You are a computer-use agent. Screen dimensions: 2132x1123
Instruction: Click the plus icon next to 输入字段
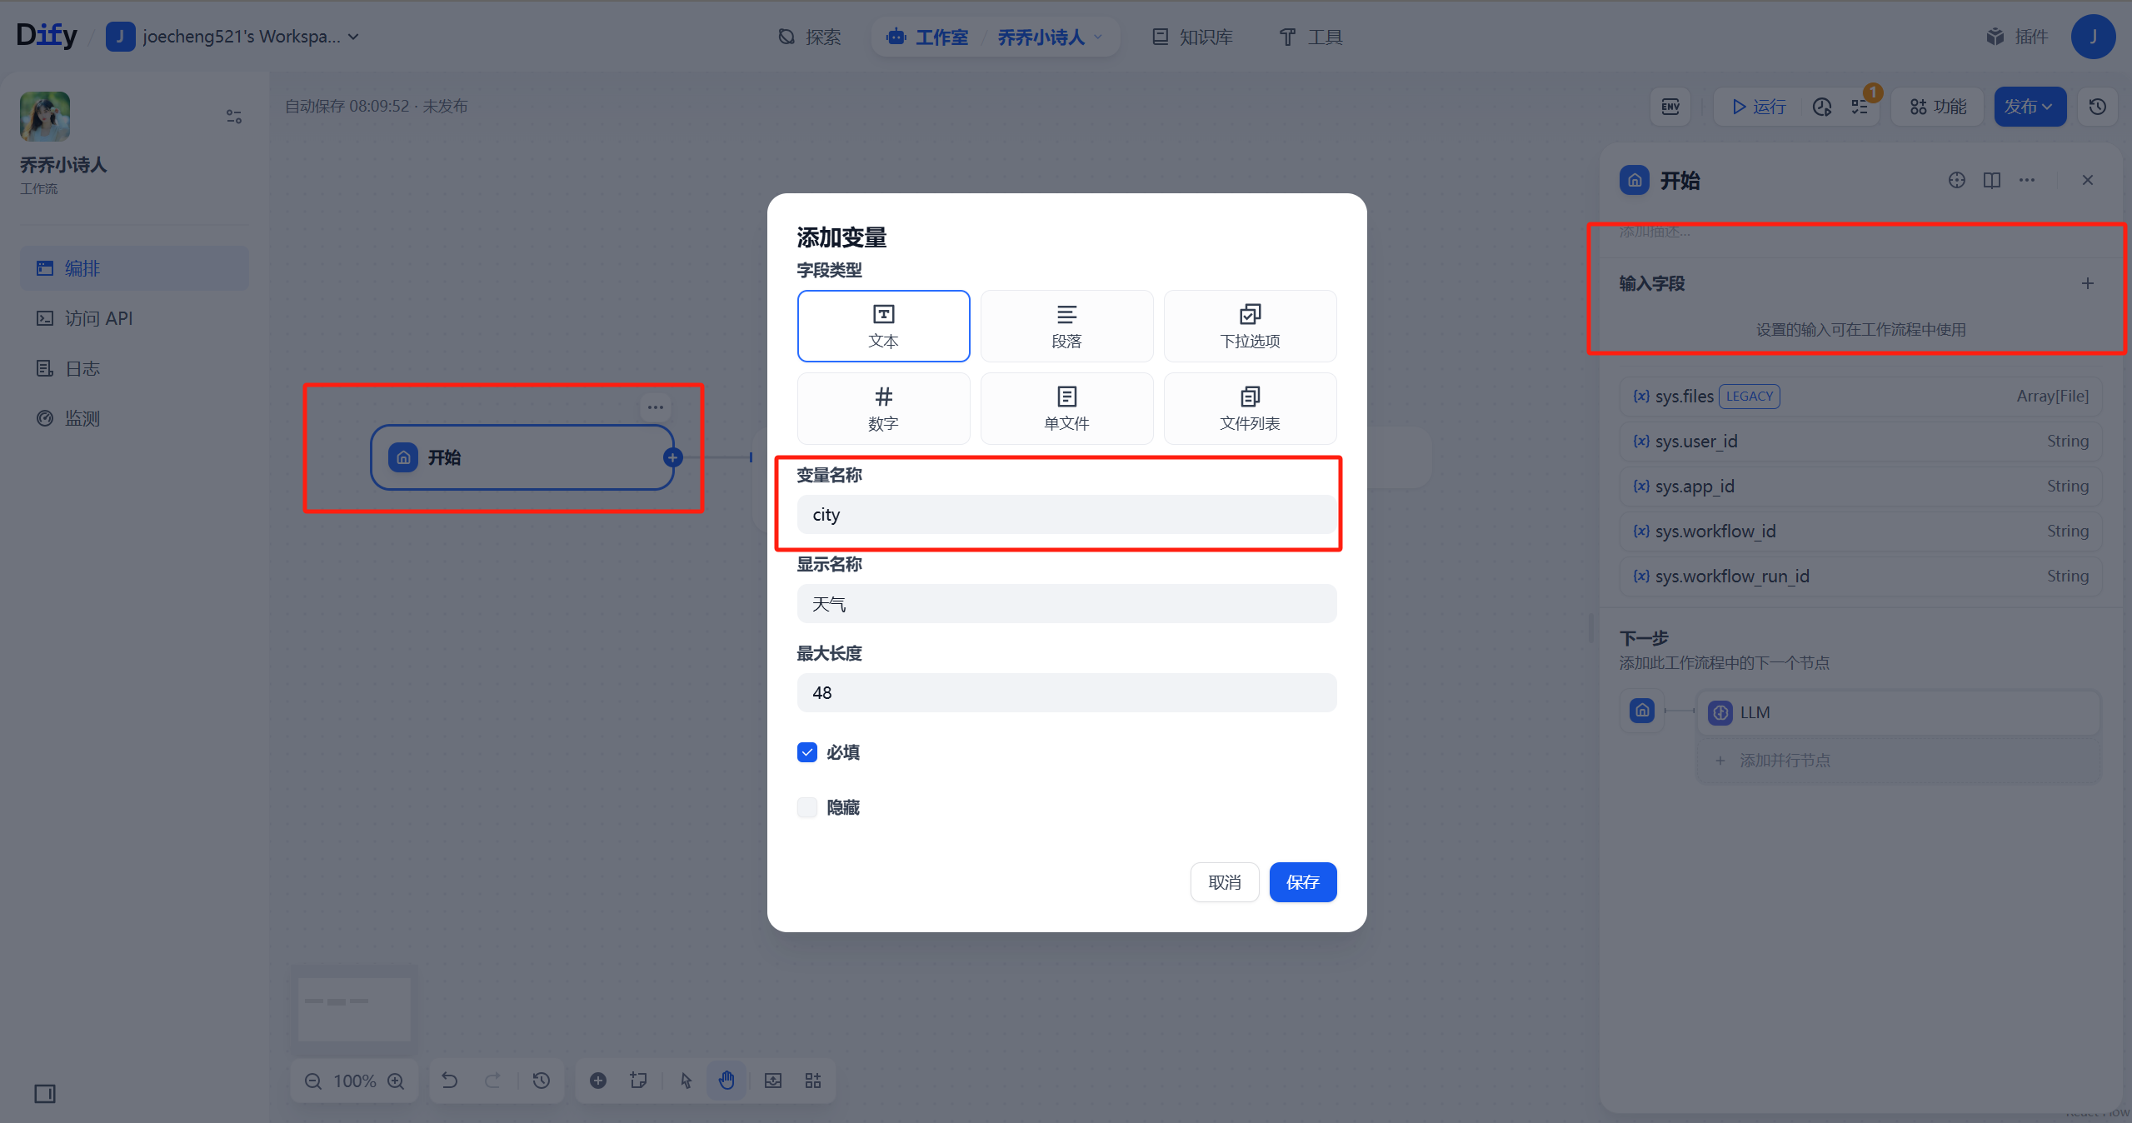coord(2087,283)
